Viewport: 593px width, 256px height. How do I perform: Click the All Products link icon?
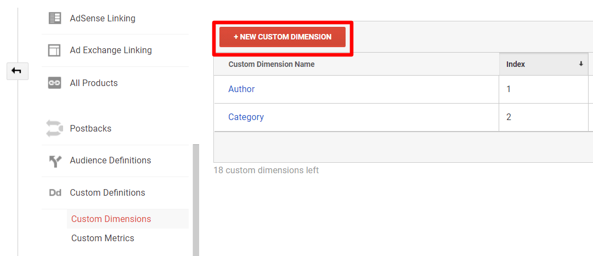(x=55, y=83)
